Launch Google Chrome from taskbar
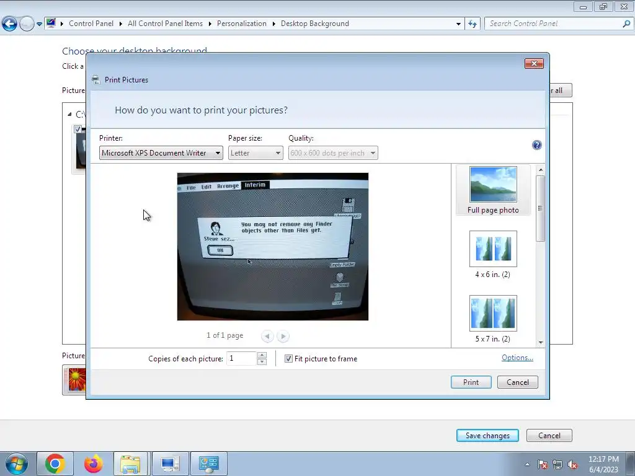635x476 pixels. coord(55,464)
